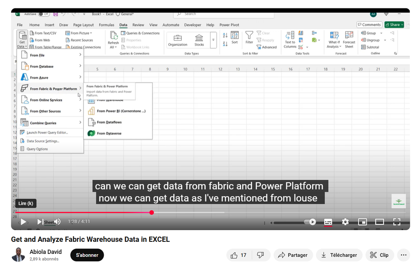Open the What-If Analysis dropdown
This screenshot has height=266, width=416.
[334, 40]
